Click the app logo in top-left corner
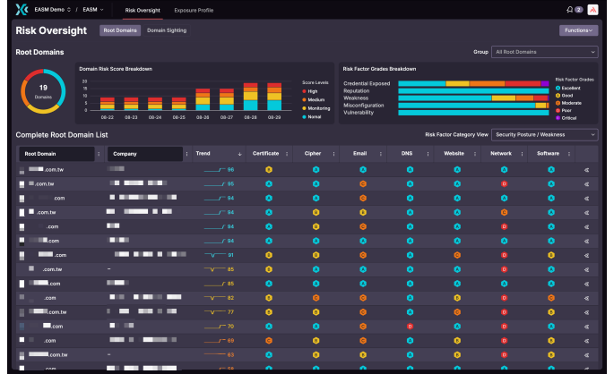Image resolution: width=614 pixels, height=374 pixels. tap(22, 10)
